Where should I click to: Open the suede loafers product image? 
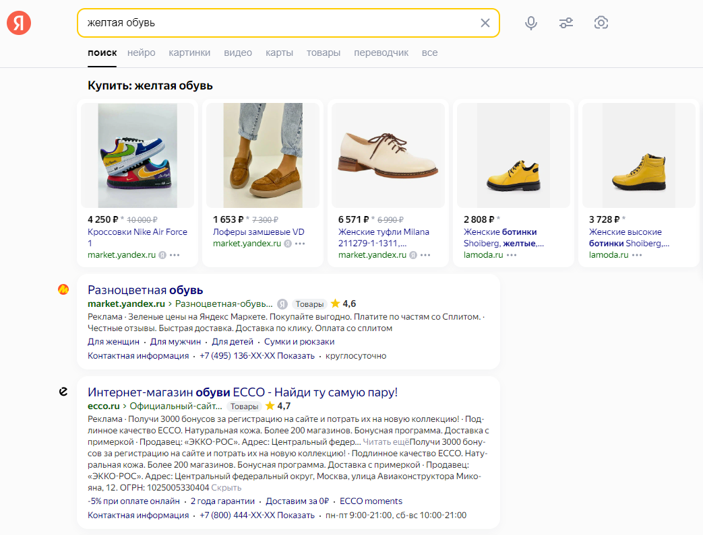263,155
